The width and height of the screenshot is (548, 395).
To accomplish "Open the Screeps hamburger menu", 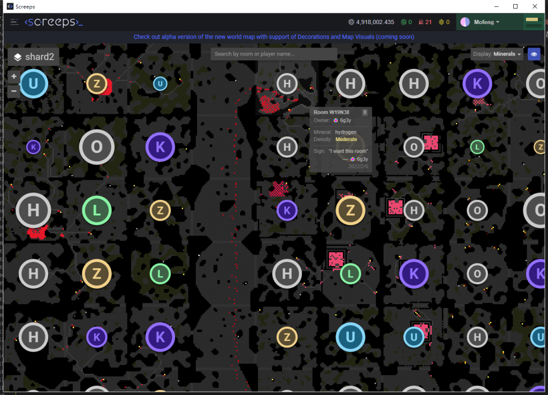I will [x=14, y=22].
